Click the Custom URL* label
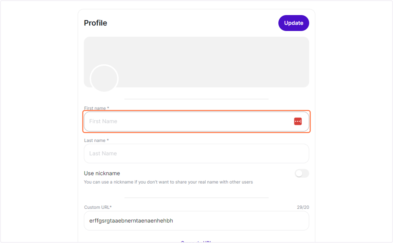 (98, 207)
